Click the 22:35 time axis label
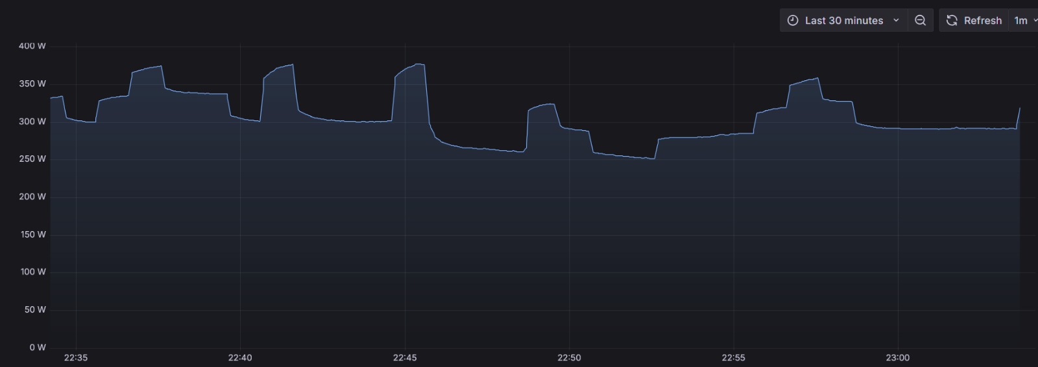 (76, 358)
